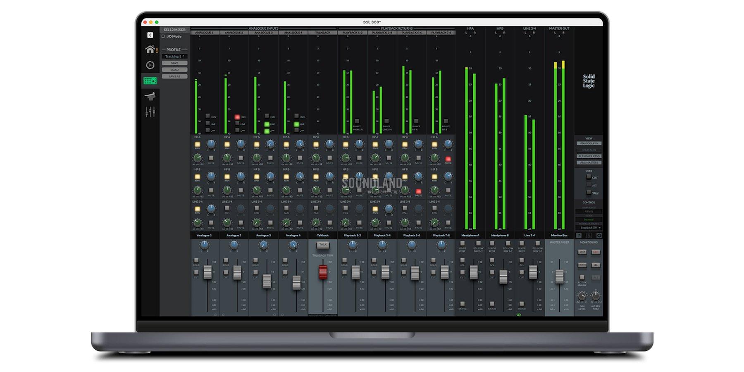The image size is (744, 372).
Task: Toggle Follow Mix 1-2 on Headphone B
Action: tap(508, 243)
